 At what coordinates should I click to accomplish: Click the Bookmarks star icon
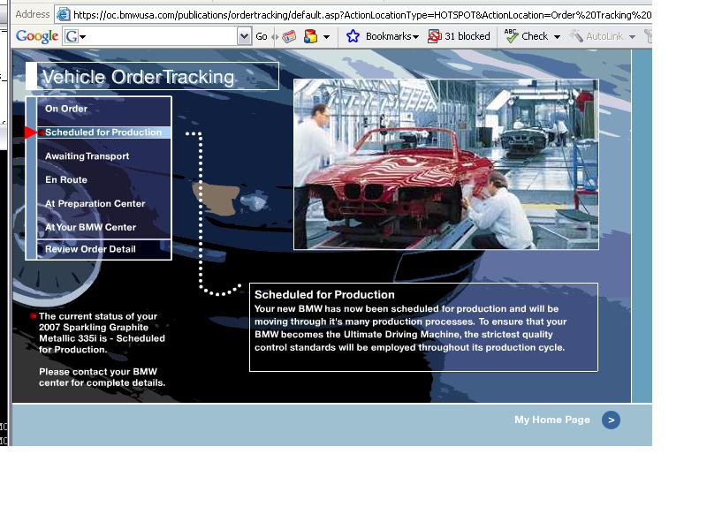click(353, 36)
